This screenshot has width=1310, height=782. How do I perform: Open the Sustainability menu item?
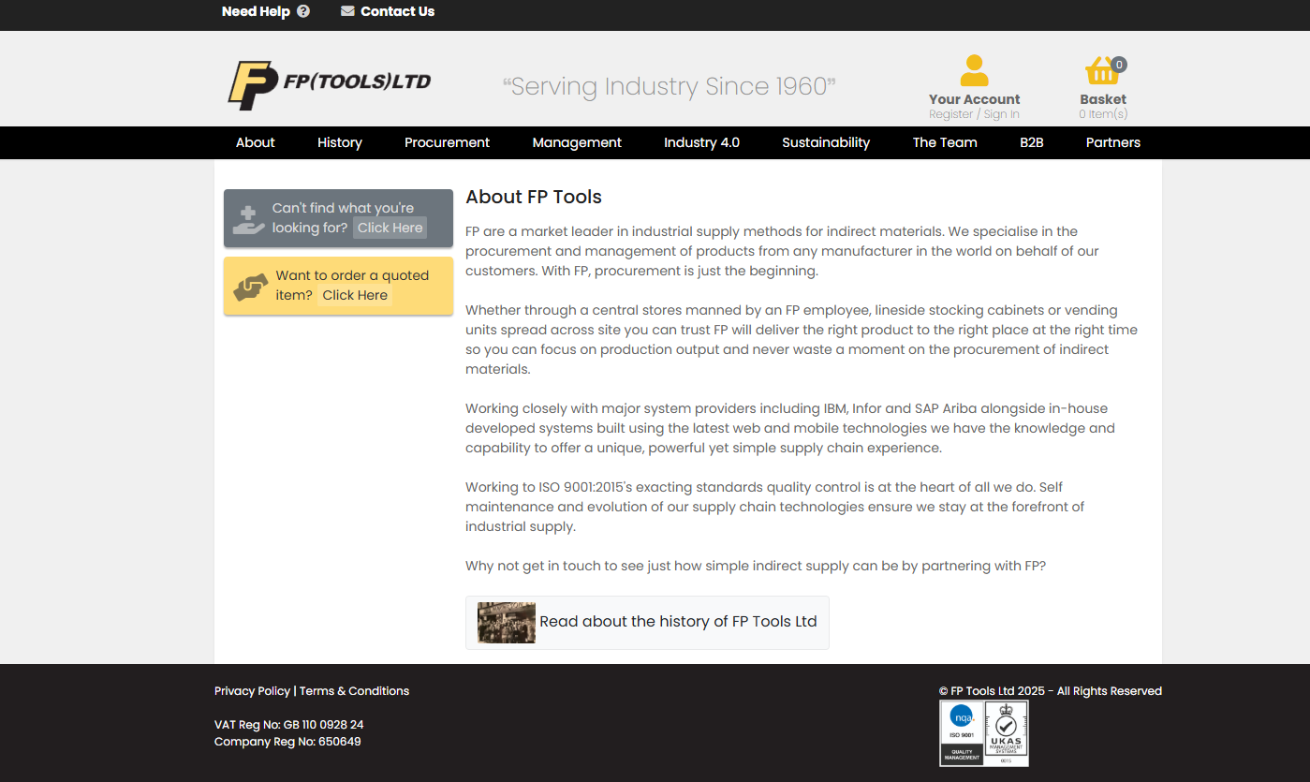click(825, 142)
